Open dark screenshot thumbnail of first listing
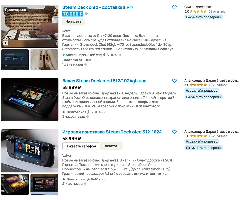The image size is (241, 200). tap(15, 60)
